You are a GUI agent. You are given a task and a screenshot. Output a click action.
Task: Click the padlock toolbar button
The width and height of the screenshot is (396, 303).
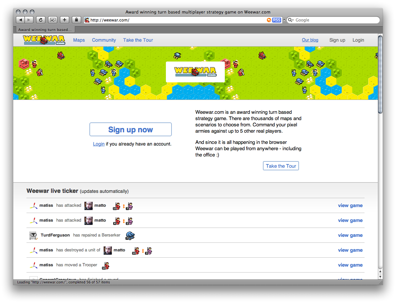[x=76, y=20]
